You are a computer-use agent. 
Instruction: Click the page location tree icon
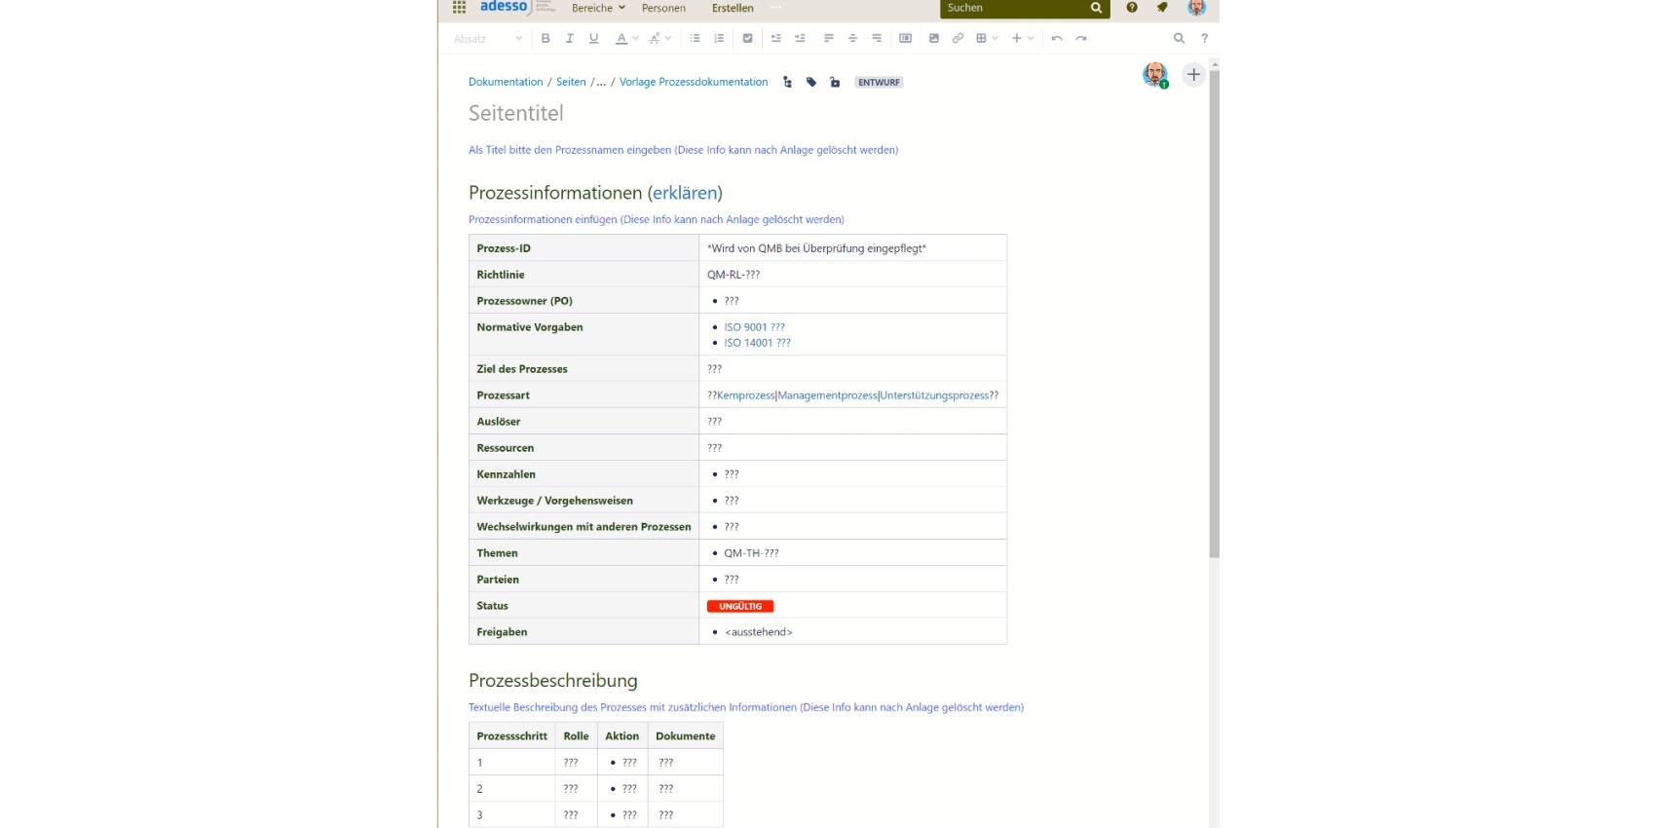pyautogui.click(x=787, y=82)
